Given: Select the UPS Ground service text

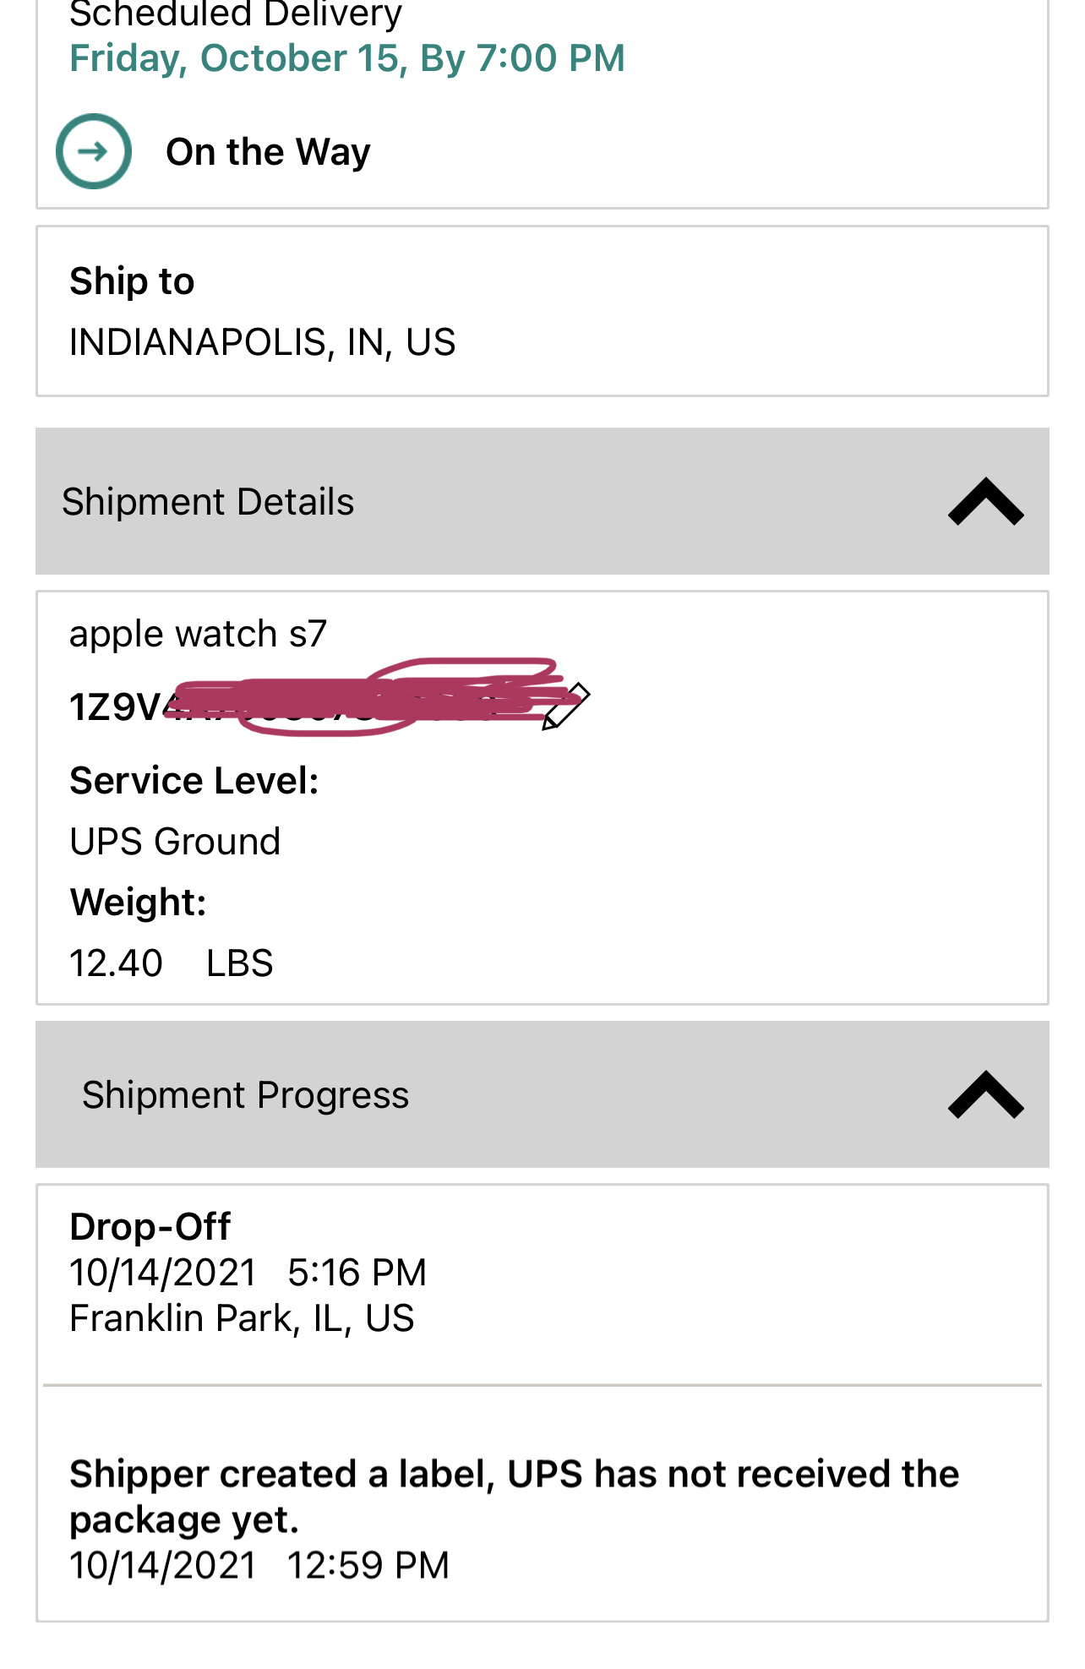Looking at the screenshot, I should (x=175, y=842).
